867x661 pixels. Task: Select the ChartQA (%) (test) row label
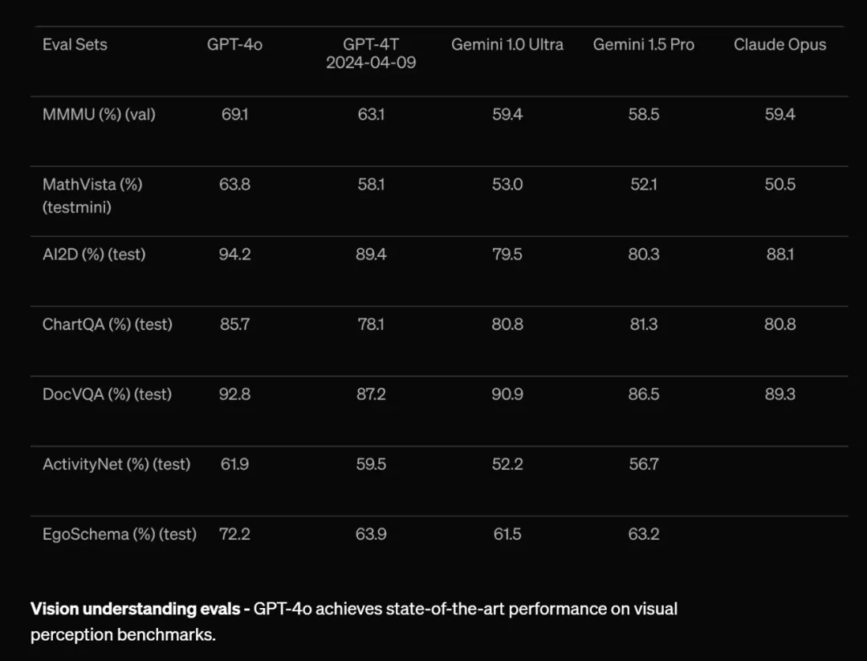(x=108, y=324)
